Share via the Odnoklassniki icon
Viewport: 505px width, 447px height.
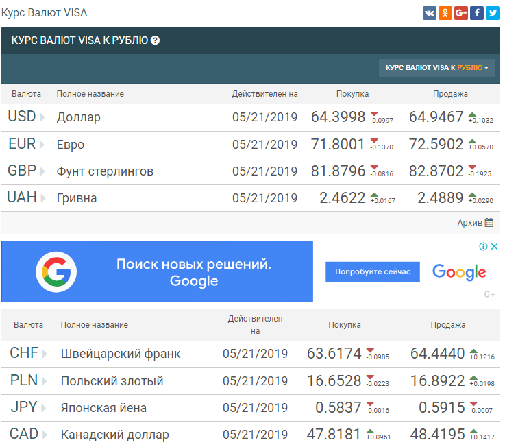(445, 13)
